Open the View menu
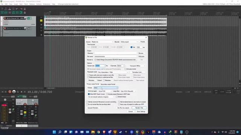Viewport: 241px width, 135px height. (11, 4)
